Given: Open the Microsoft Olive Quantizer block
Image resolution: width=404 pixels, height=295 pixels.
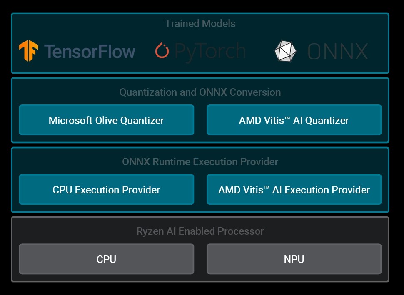Looking at the screenshot, I should (106, 120).
